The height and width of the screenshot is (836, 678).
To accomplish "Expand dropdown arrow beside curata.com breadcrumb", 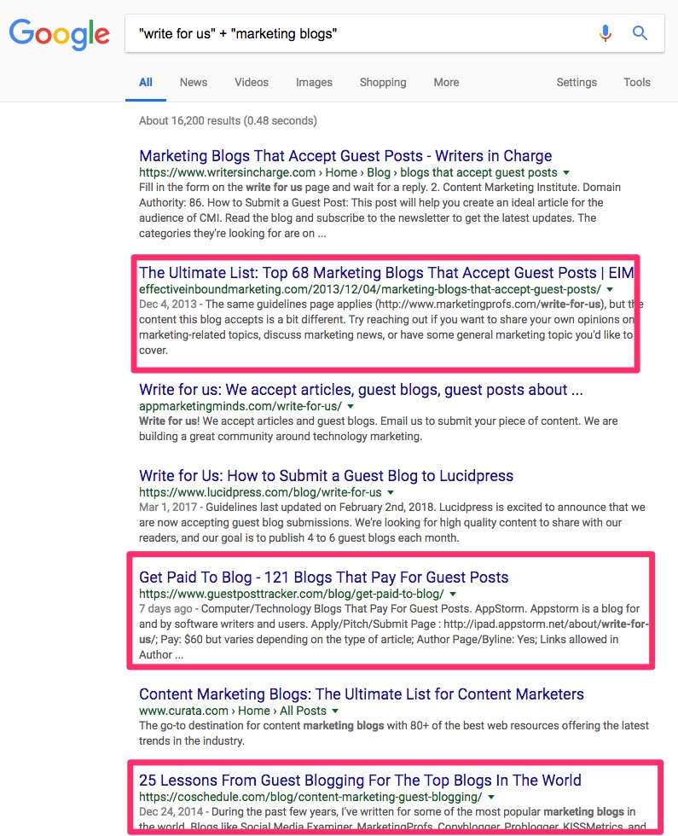I will (x=335, y=711).
